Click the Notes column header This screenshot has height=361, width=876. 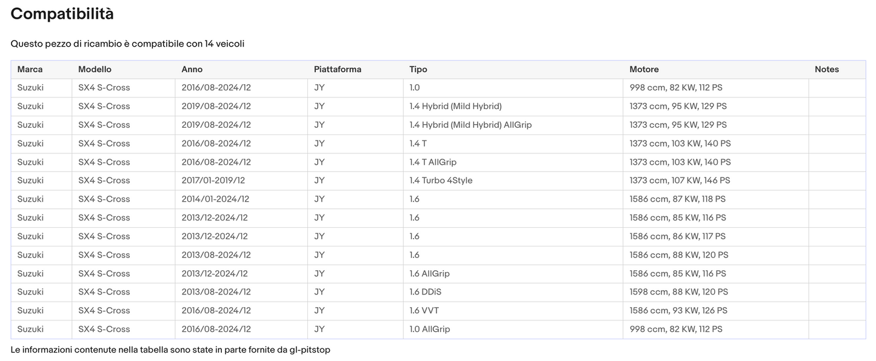(x=826, y=70)
